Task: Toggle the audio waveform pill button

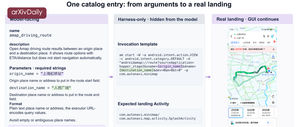Action: (270, 123)
